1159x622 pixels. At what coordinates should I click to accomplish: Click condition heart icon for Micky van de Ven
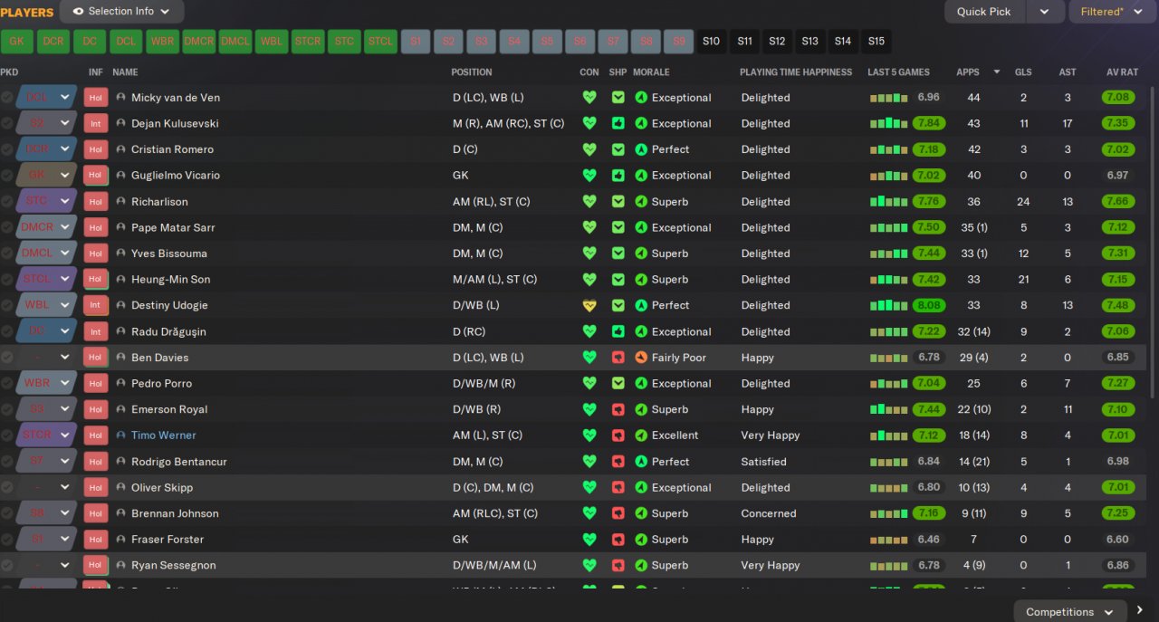point(589,97)
